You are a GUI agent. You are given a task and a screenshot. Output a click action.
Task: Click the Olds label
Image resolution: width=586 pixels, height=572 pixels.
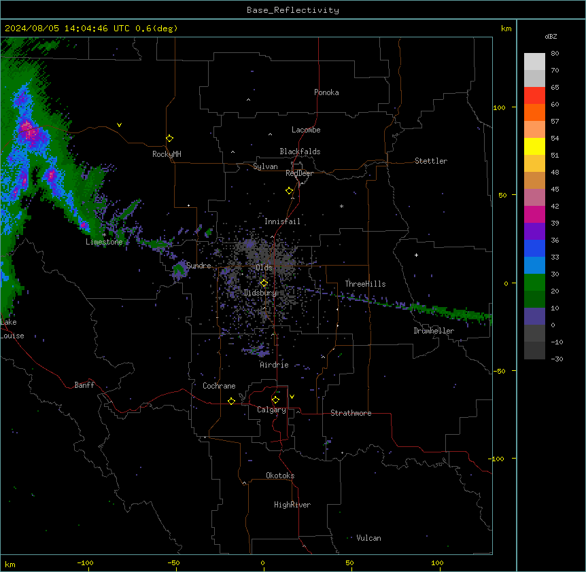pyautogui.click(x=264, y=268)
